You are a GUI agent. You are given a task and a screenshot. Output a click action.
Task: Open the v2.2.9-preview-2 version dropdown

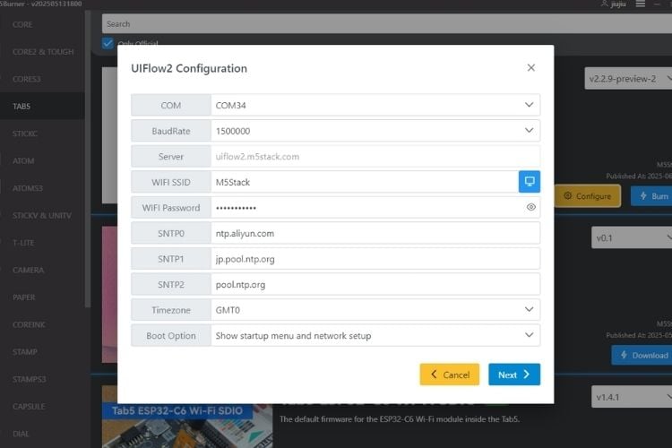point(628,79)
